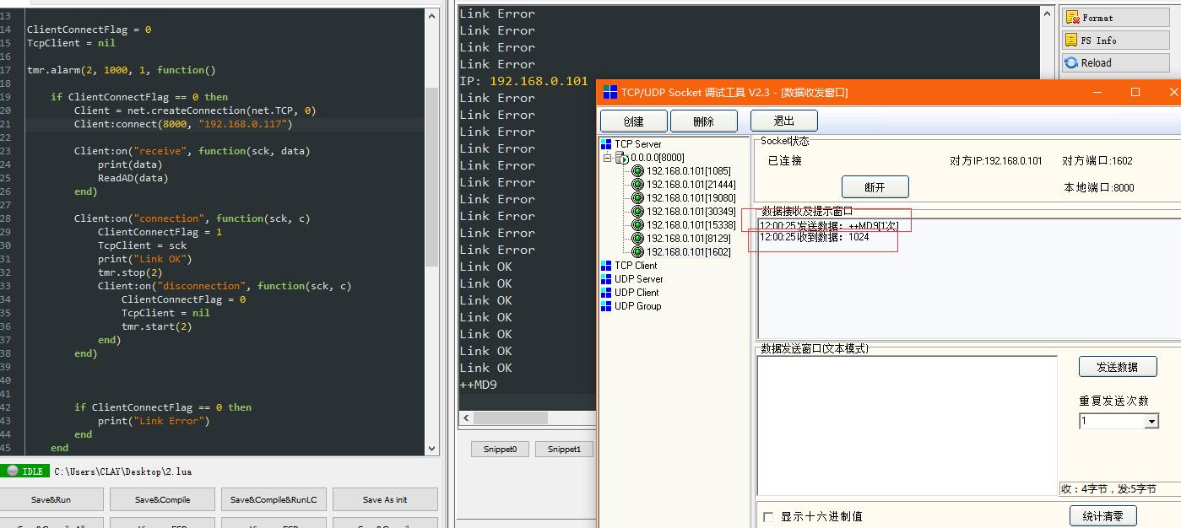Click the 创建 (create) button
This screenshot has height=528, width=1181.
[x=633, y=121]
